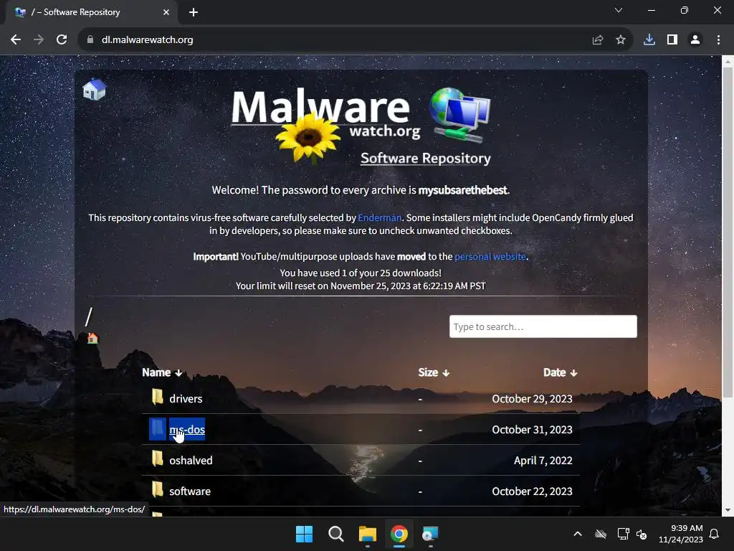
Task: Click the Type to search field
Action: tap(543, 326)
